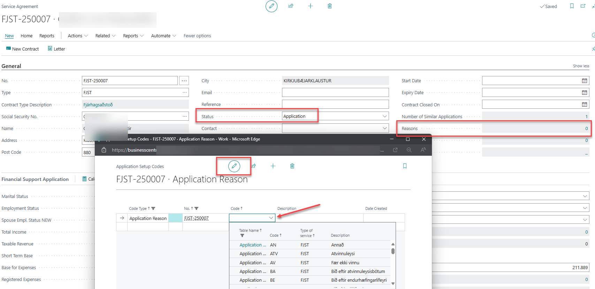Click the ellipsis button beside No. field
Screen dimensions: 595x289
184,81
